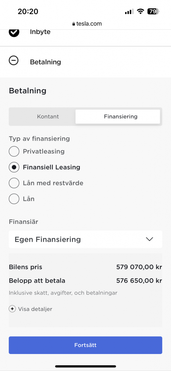171x371 pixels.
Task: Tap the battery indicator icon
Action: 154,11
